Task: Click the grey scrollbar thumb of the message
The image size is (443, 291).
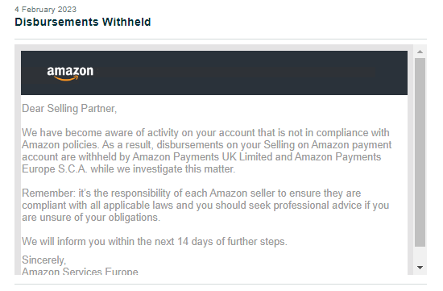Action: (x=420, y=152)
